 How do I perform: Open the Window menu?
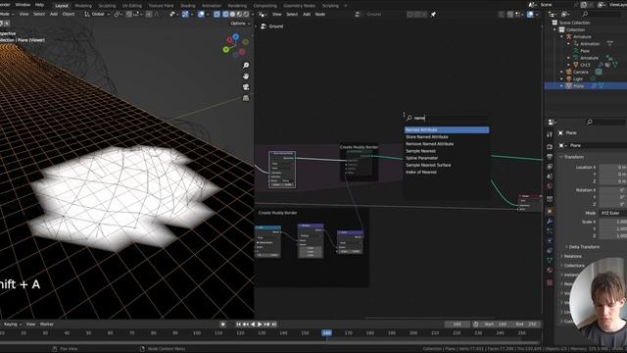(23, 5)
